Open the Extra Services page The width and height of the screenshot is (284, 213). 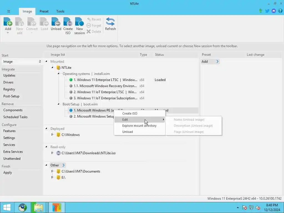(13, 152)
